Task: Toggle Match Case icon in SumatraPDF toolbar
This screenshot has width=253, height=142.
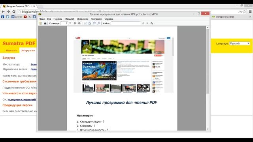Action: 152,23
